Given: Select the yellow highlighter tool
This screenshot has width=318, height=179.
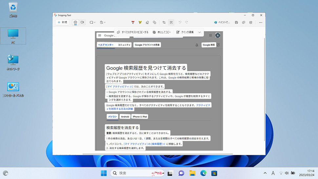Looking at the screenshot, I should click(x=140, y=22).
